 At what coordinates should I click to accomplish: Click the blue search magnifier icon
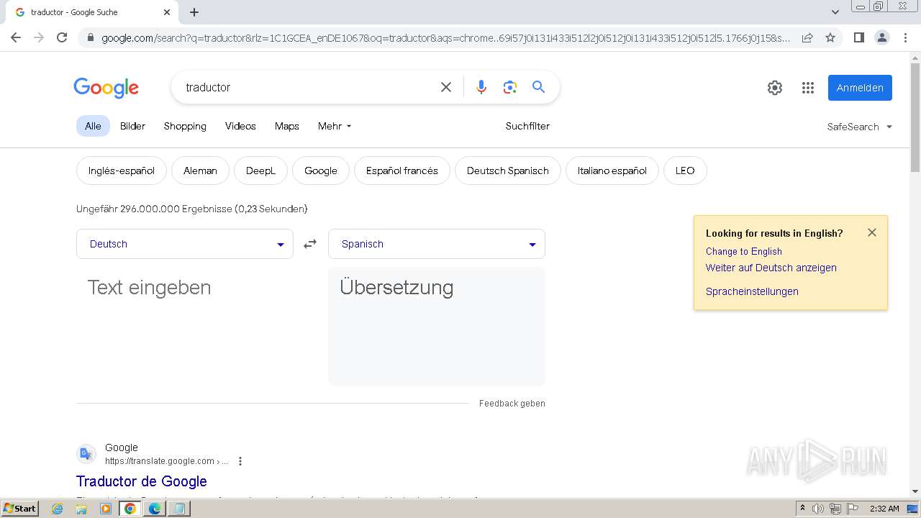(x=538, y=87)
